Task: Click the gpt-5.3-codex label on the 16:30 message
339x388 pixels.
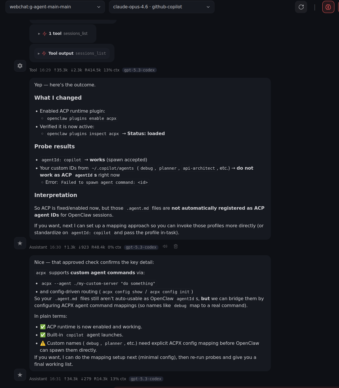Action: (141, 247)
